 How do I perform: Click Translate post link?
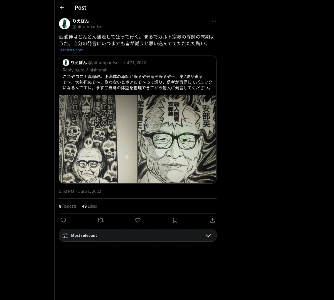tap(71, 50)
